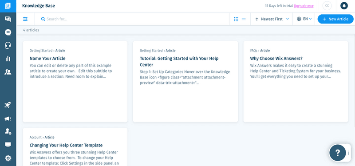This screenshot has width=355, height=166.
Task: Click the help widget drag handle dots
Action: [x=348, y=153]
